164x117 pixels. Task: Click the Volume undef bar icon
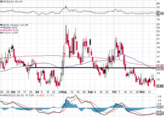(x=1, y=33)
